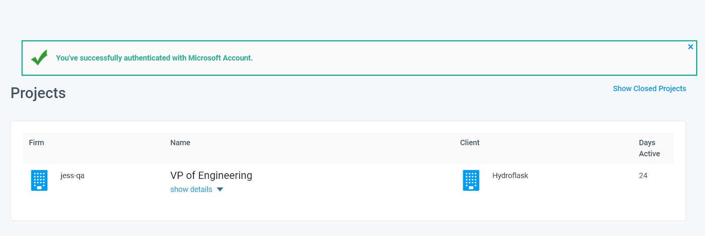Sort by the Days Active column header

tap(649, 148)
